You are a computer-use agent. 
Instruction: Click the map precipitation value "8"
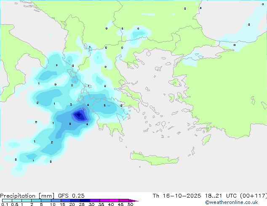pos(70,124)
